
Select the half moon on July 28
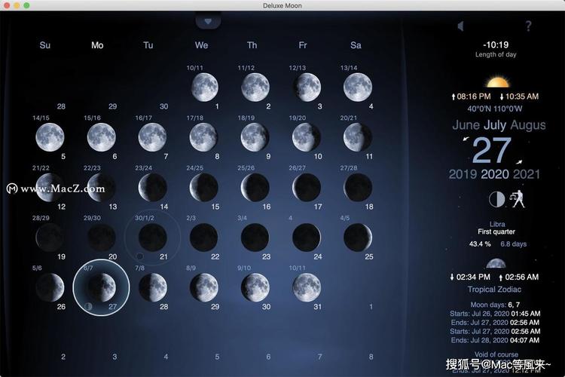(153, 287)
